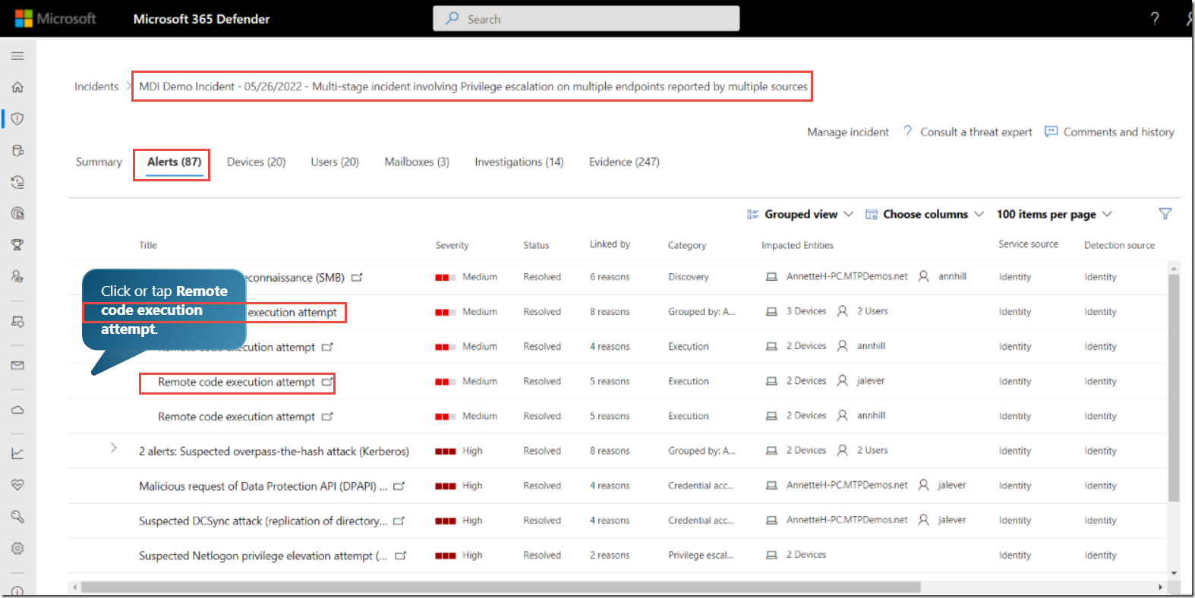The width and height of the screenshot is (1195, 598).
Task: Open Secure score trophy icon
Action: tap(17, 244)
